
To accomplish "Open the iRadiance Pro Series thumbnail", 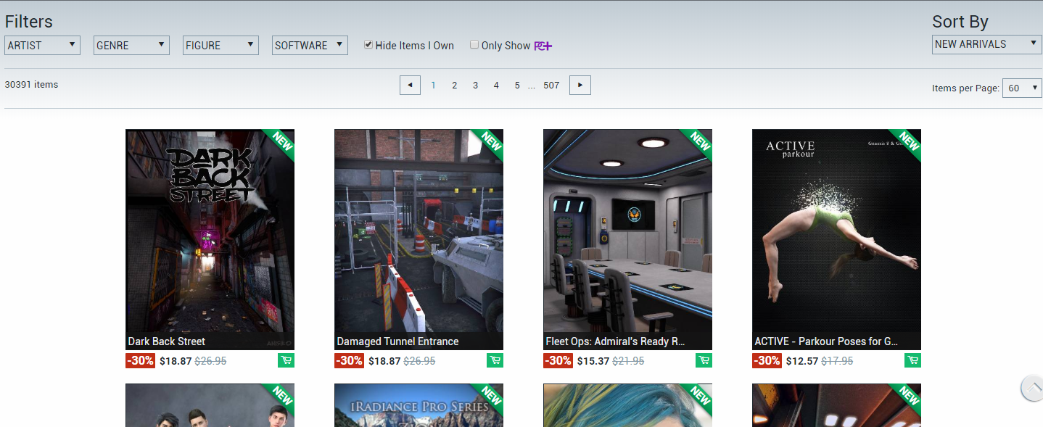I will pos(419,405).
